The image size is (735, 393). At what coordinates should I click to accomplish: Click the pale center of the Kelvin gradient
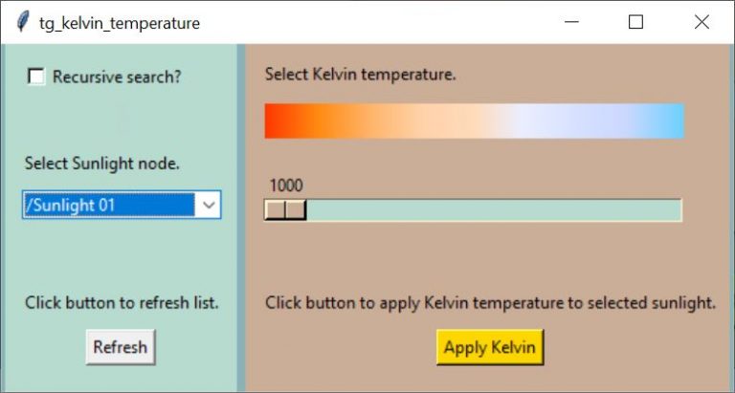475,120
